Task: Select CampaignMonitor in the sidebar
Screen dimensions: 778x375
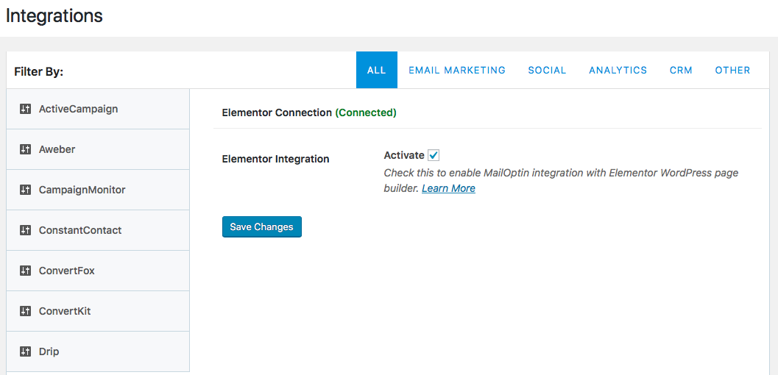Action: pyautogui.click(x=98, y=190)
